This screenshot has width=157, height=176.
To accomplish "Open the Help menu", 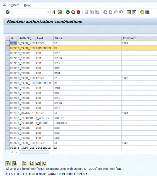I will click(27, 5).
